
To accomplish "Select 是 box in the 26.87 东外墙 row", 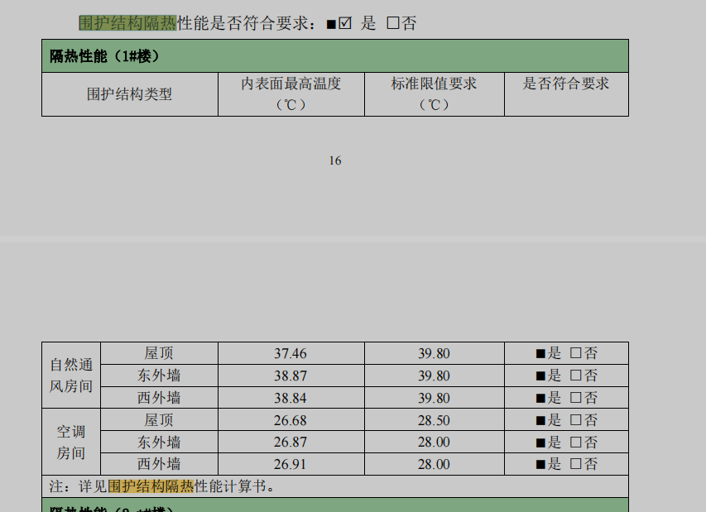I will [540, 443].
